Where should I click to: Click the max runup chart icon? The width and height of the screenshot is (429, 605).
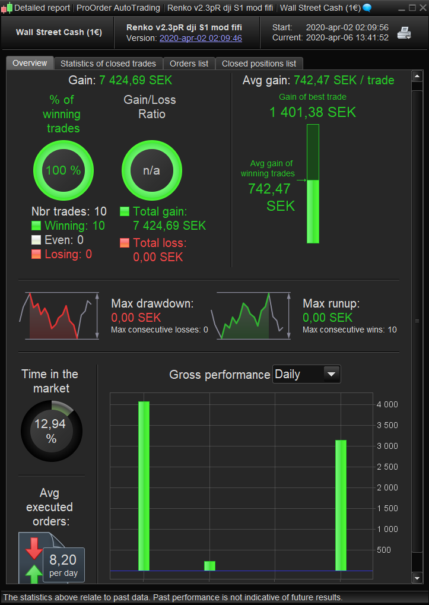252,315
